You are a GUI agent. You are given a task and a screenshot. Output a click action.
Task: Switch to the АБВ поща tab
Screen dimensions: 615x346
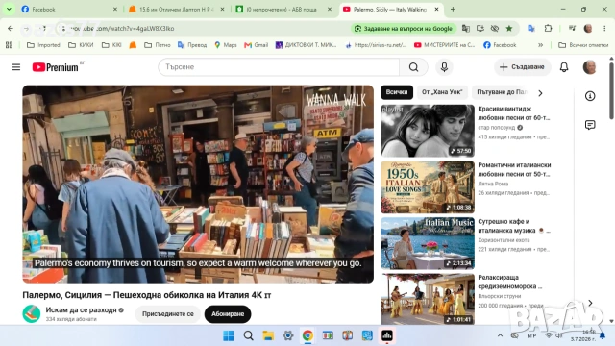[283, 9]
